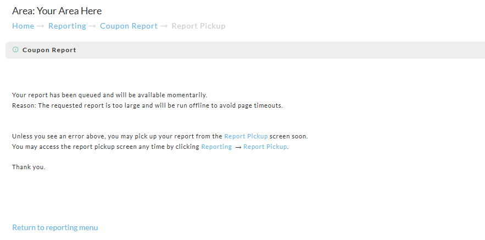Click the 'Your report has been queued' message
Viewport: 485px width, 240px height.
coord(109,95)
